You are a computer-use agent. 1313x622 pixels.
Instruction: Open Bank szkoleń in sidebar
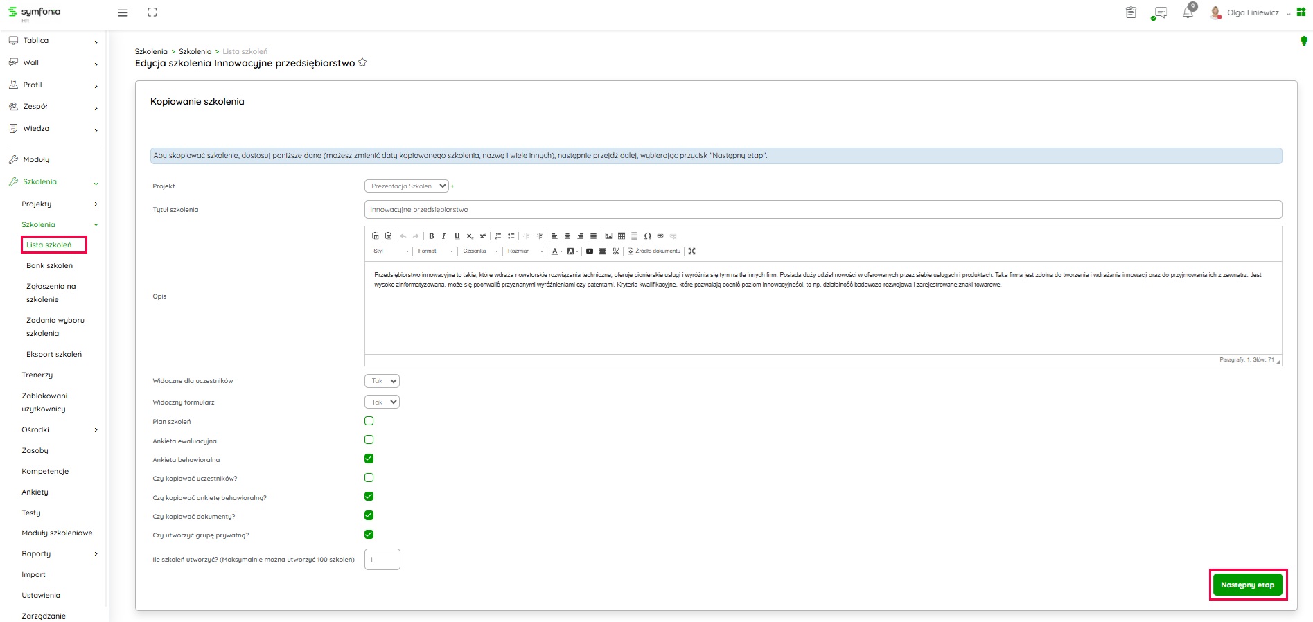49,266
